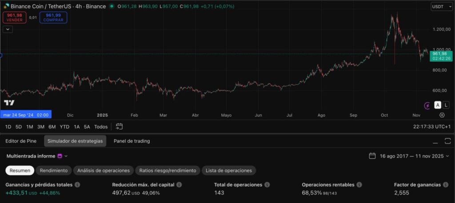Toggle logarithmic scale L button
The height and width of the screenshot is (203, 455).
pyautogui.click(x=445, y=105)
